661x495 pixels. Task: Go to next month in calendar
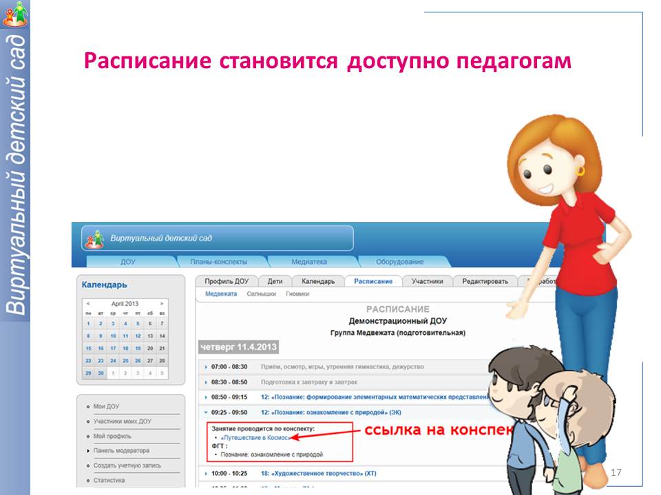[161, 303]
